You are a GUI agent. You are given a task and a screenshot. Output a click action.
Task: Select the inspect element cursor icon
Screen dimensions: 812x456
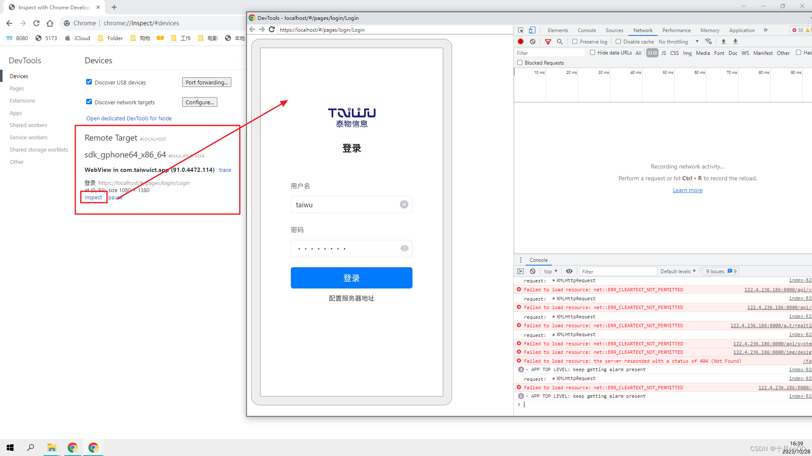coord(521,30)
